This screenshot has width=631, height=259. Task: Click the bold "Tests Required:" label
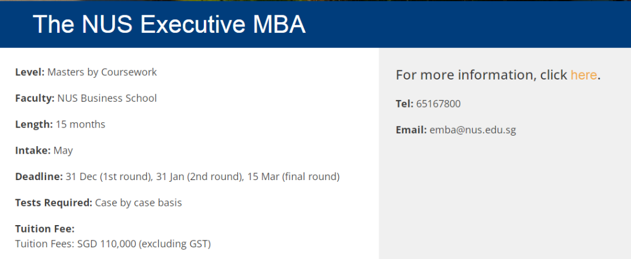[x=54, y=203]
